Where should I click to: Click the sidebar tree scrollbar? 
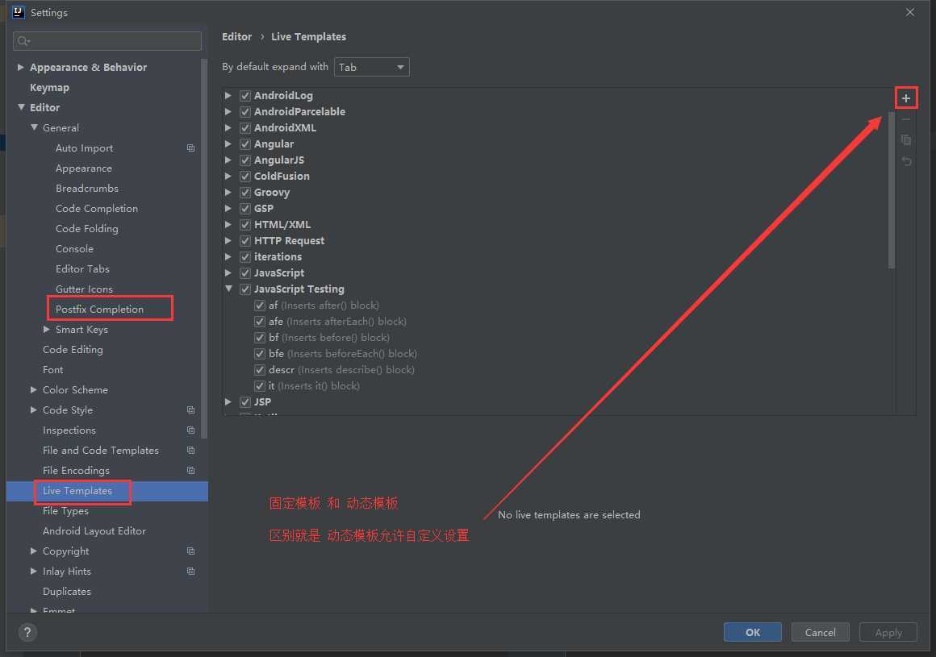[x=204, y=249]
